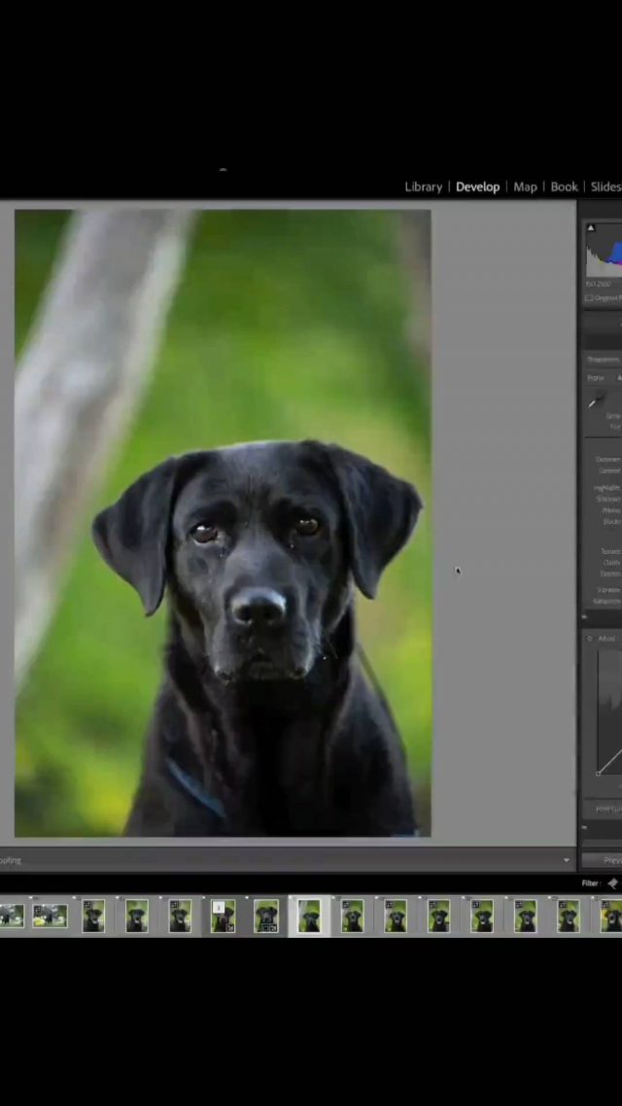Click the Highlights label
Screen dimensions: 622x1106
[x=607, y=488]
